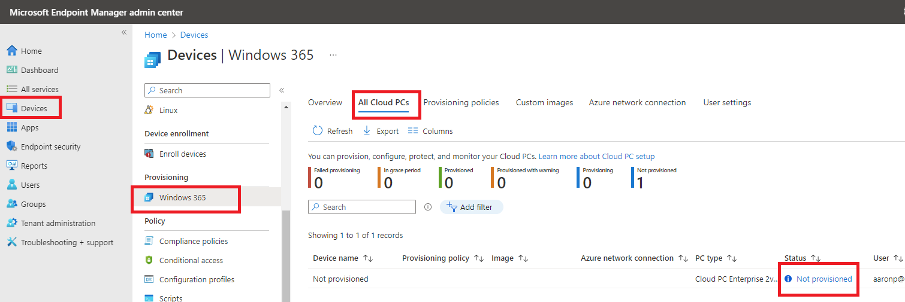This screenshot has width=905, height=302.
Task: Click the Add filter button
Action: [x=471, y=207]
